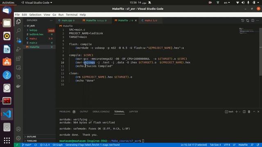Image resolution: width=262 pixels, height=147 pixels.
Task: Open the Run and Debug view
Action: (x=18, y=49)
